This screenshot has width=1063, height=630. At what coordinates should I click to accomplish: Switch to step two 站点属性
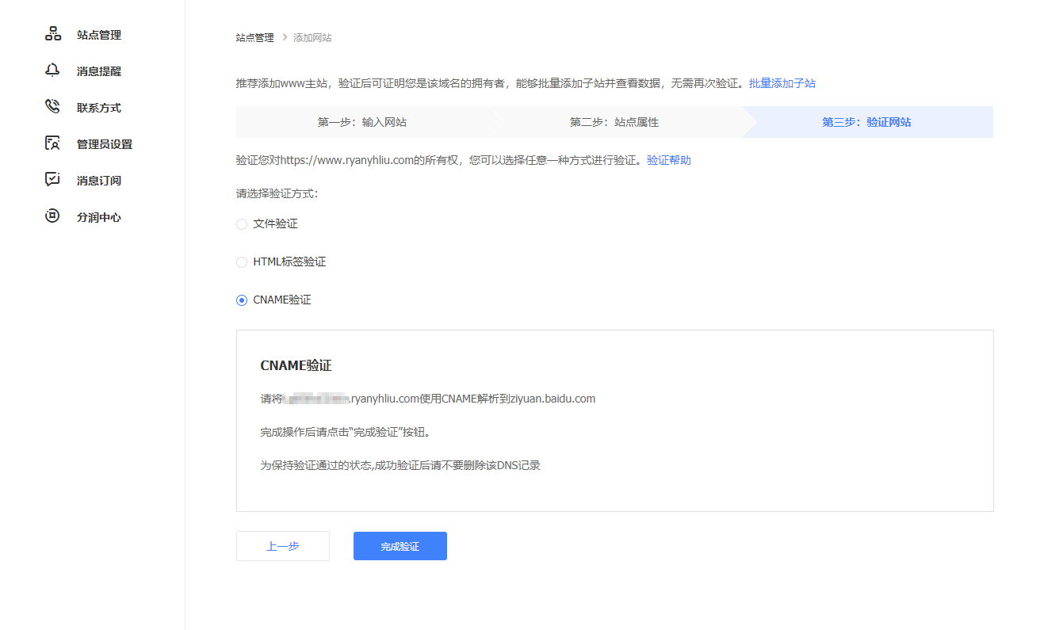(614, 122)
